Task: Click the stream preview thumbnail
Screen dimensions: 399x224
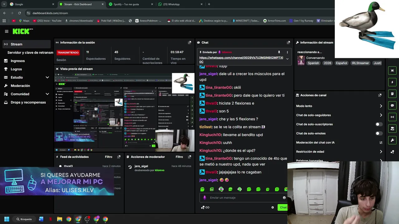Action: (x=124, y=112)
